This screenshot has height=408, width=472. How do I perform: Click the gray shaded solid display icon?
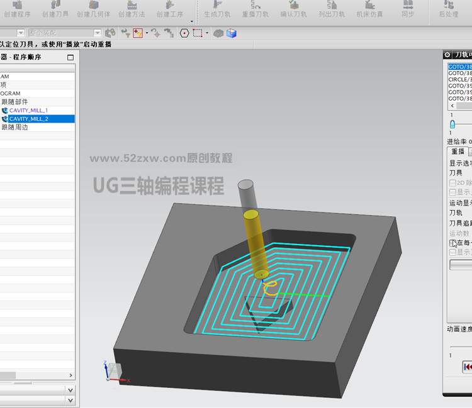point(218,33)
